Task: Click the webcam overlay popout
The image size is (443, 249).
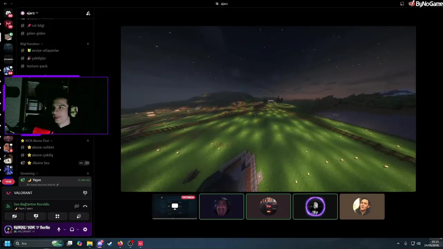Action: tap(56, 105)
